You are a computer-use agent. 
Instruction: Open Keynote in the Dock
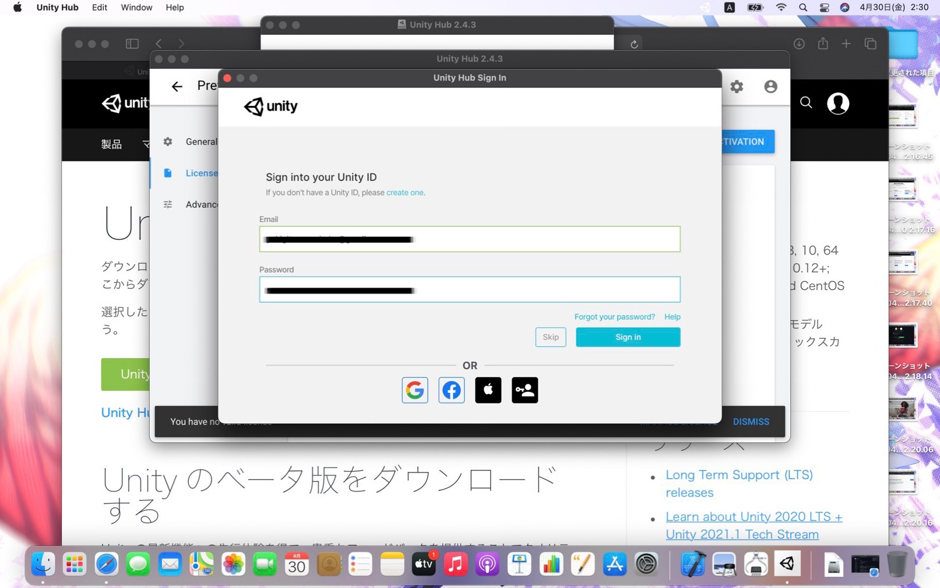pyautogui.click(x=519, y=564)
